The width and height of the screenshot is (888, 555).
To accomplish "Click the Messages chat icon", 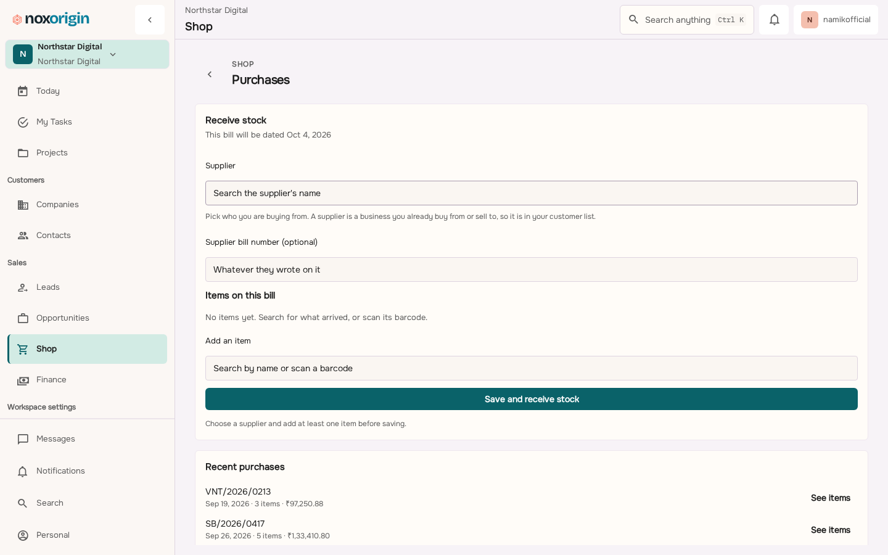I will click(23, 439).
